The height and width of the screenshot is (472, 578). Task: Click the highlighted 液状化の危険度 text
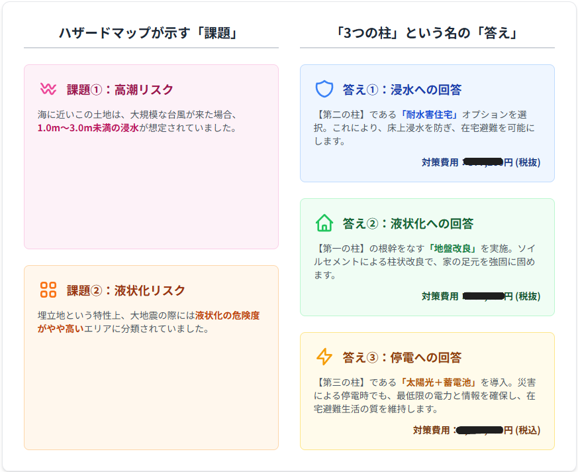coord(227,316)
